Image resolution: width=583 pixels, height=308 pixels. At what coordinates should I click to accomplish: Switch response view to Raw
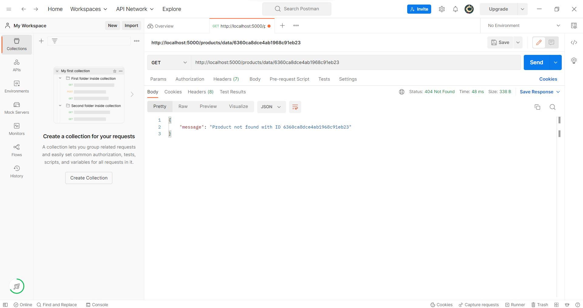click(x=183, y=106)
